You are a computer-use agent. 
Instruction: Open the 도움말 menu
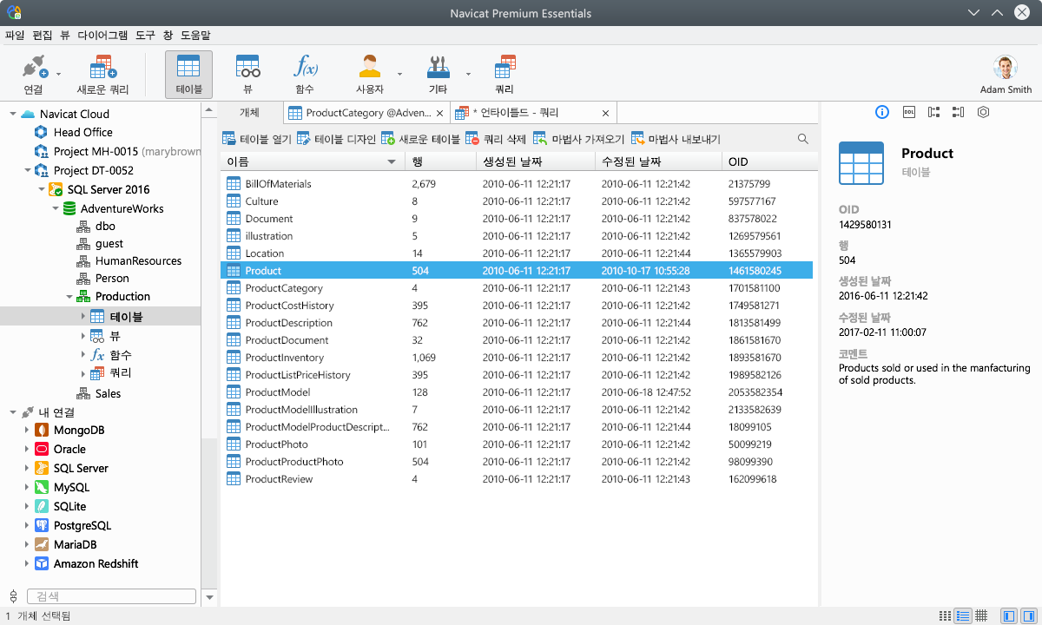tap(195, 36)
